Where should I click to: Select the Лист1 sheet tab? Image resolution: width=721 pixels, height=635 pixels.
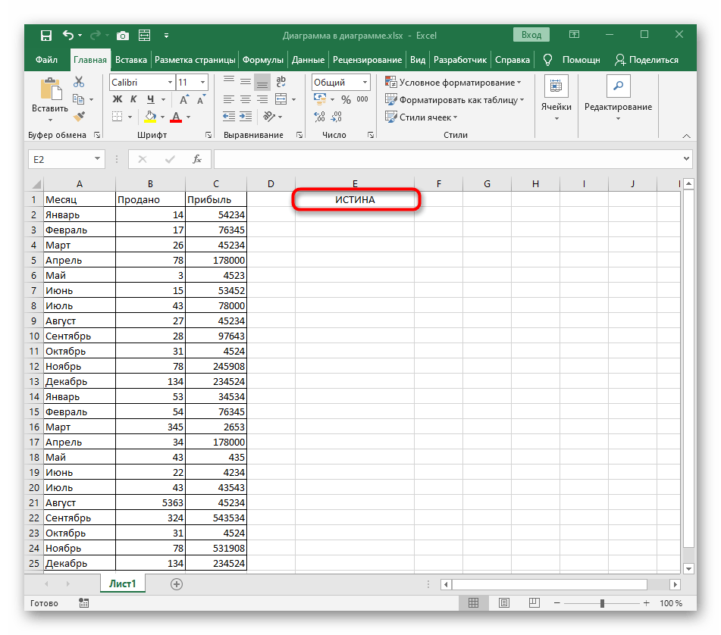[122, 583]
